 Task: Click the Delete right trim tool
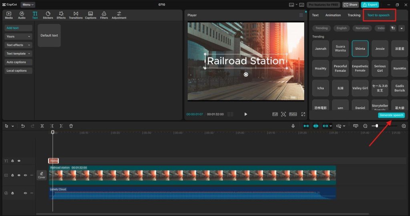point(61,126)
